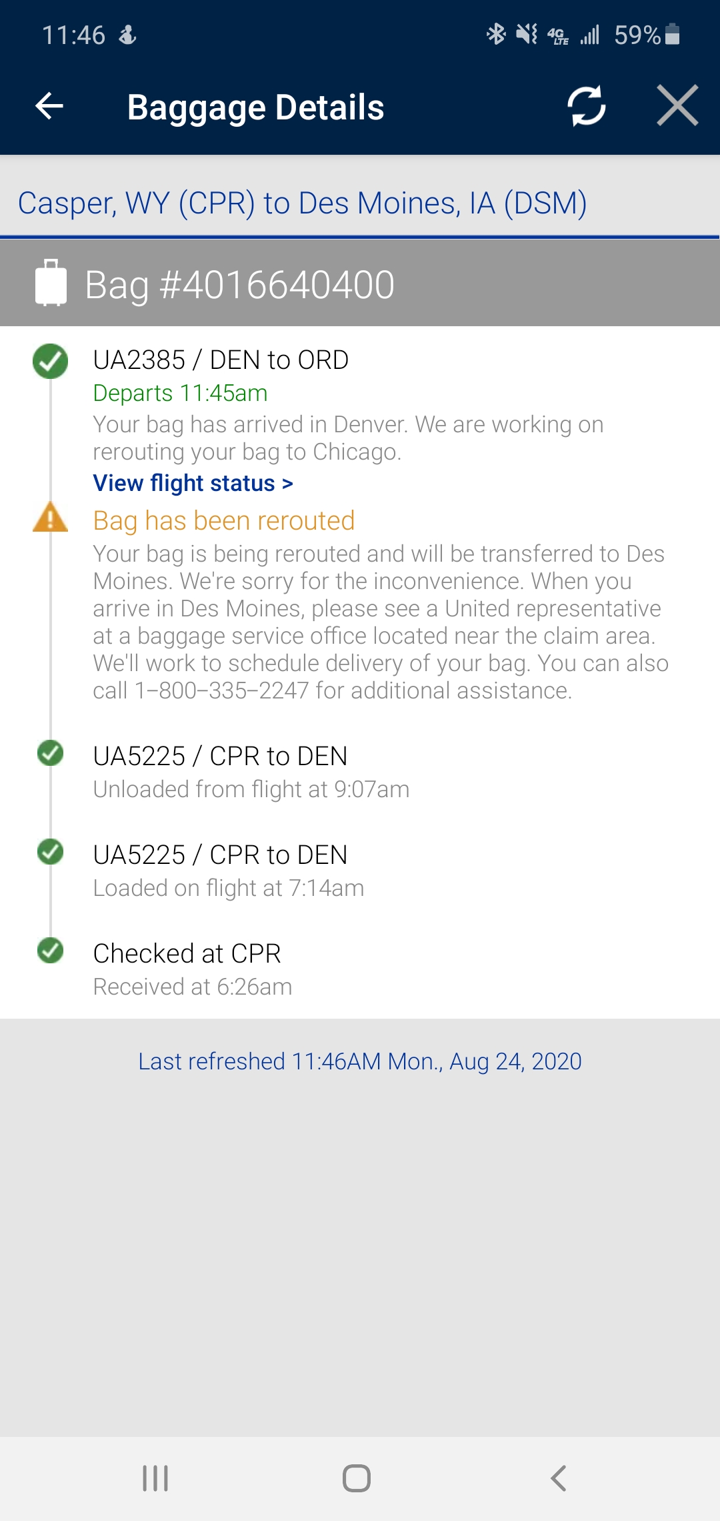720x1521 pixels.
Task: Tap the orange rerouted warning triangle
Action: [50, 518]
